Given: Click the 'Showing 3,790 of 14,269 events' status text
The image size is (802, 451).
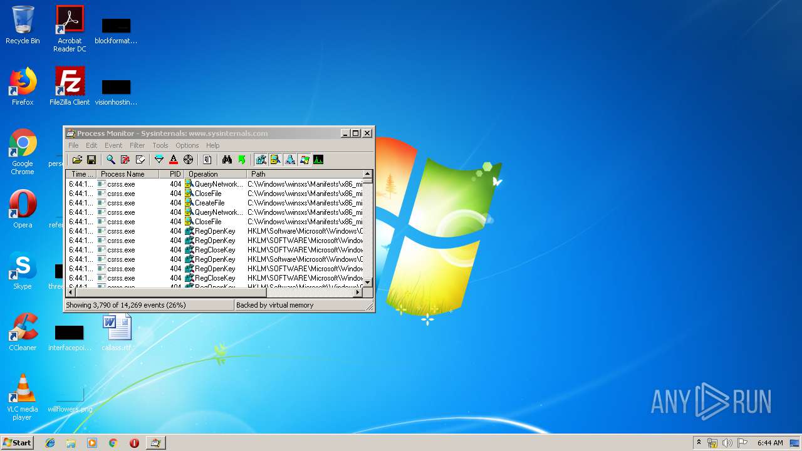Looking at the screenshot, I should (x=126, y=305).
